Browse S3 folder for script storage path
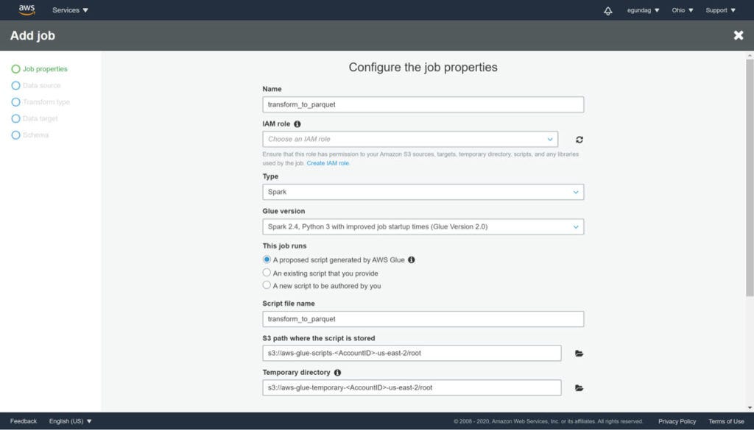The width and height of the screenshot is (754, 430). pos(579,354)
